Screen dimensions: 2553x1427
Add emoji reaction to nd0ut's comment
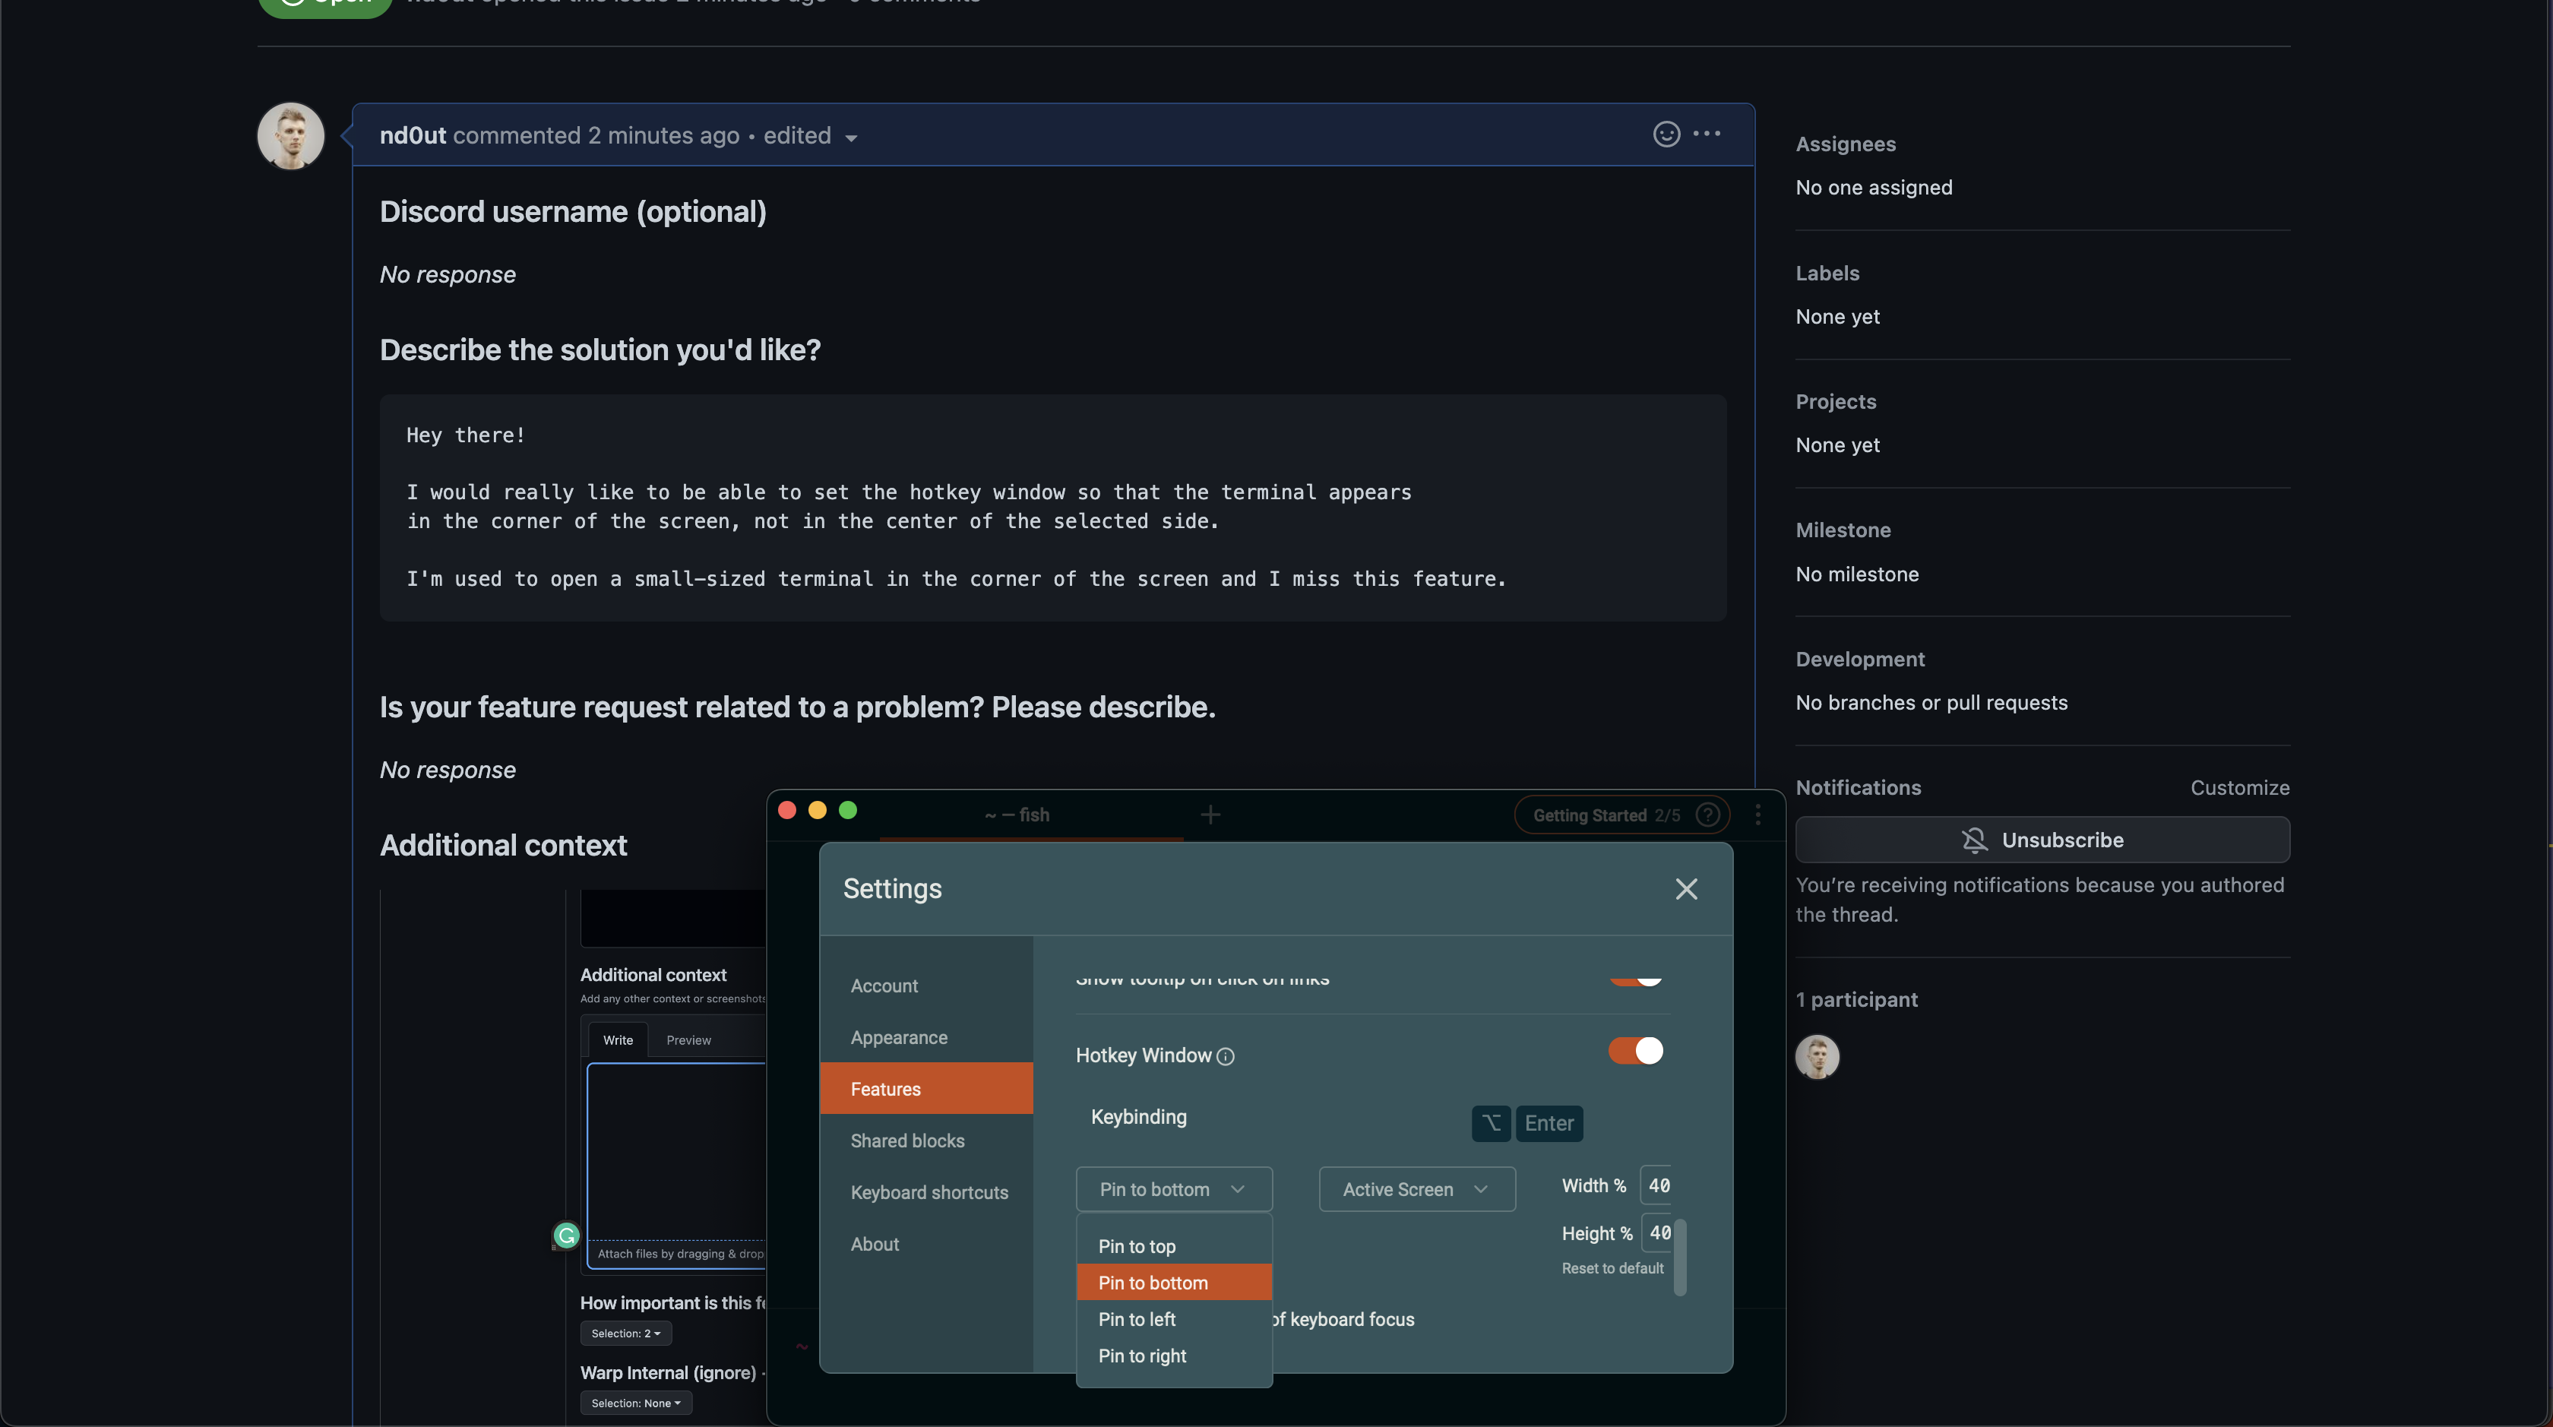pos(1666,134)
